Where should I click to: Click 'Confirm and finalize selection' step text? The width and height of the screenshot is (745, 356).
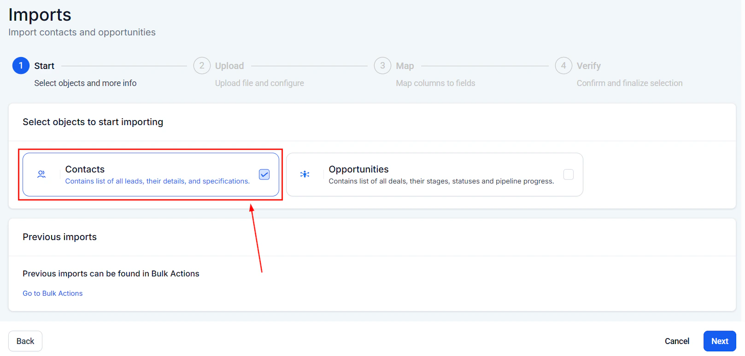click(630, 83)
